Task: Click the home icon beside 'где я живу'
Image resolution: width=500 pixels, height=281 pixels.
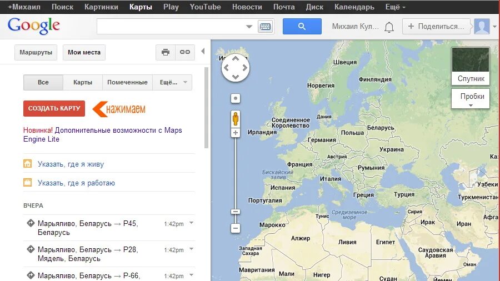Action: click(x=27, y=164)
